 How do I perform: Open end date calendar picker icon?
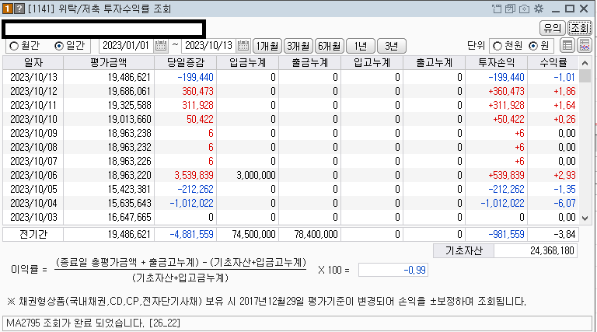coord(243,46)
